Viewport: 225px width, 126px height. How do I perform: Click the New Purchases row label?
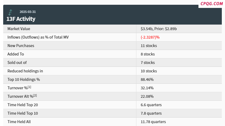(x=21, y=46)
